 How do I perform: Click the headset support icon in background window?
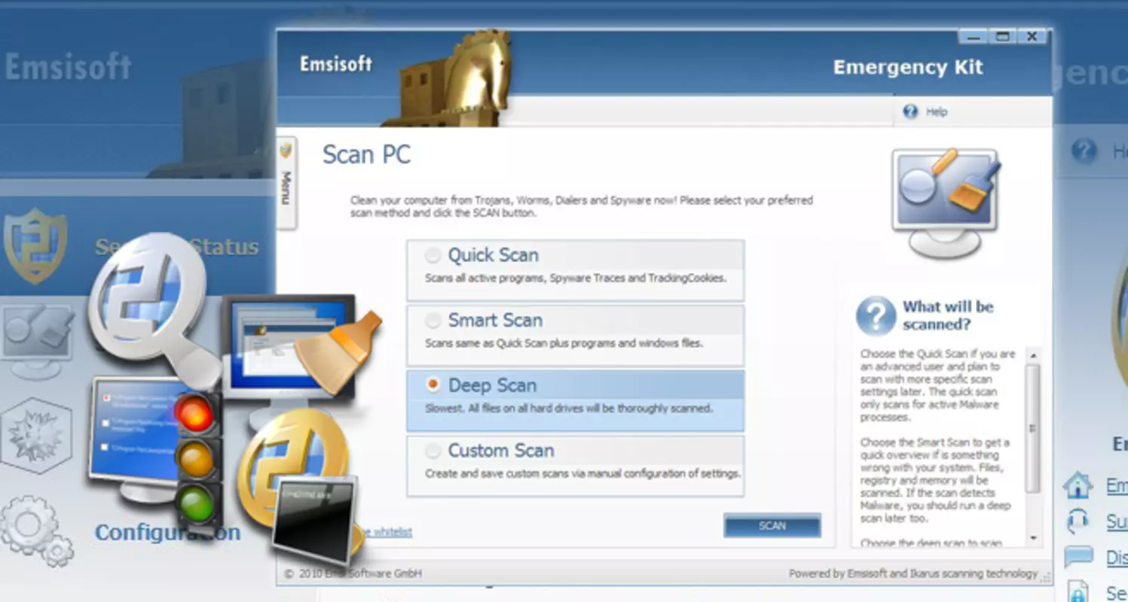tap(1078, 521)
